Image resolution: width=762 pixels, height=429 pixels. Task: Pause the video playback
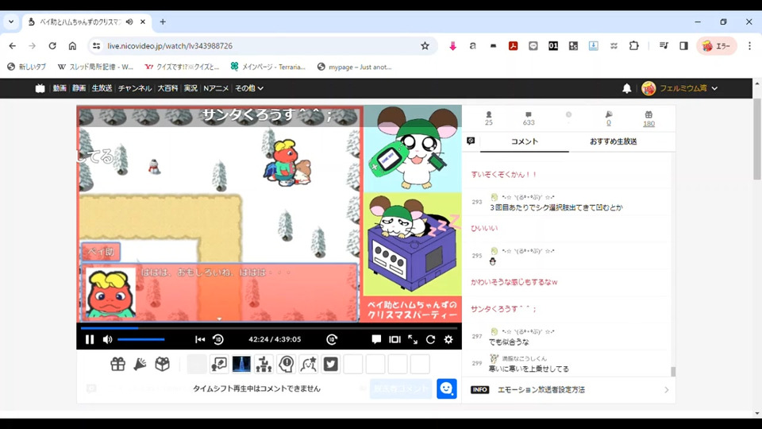[x=90, y=339]
